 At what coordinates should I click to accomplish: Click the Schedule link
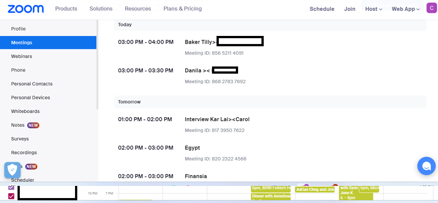click(322, 9)
